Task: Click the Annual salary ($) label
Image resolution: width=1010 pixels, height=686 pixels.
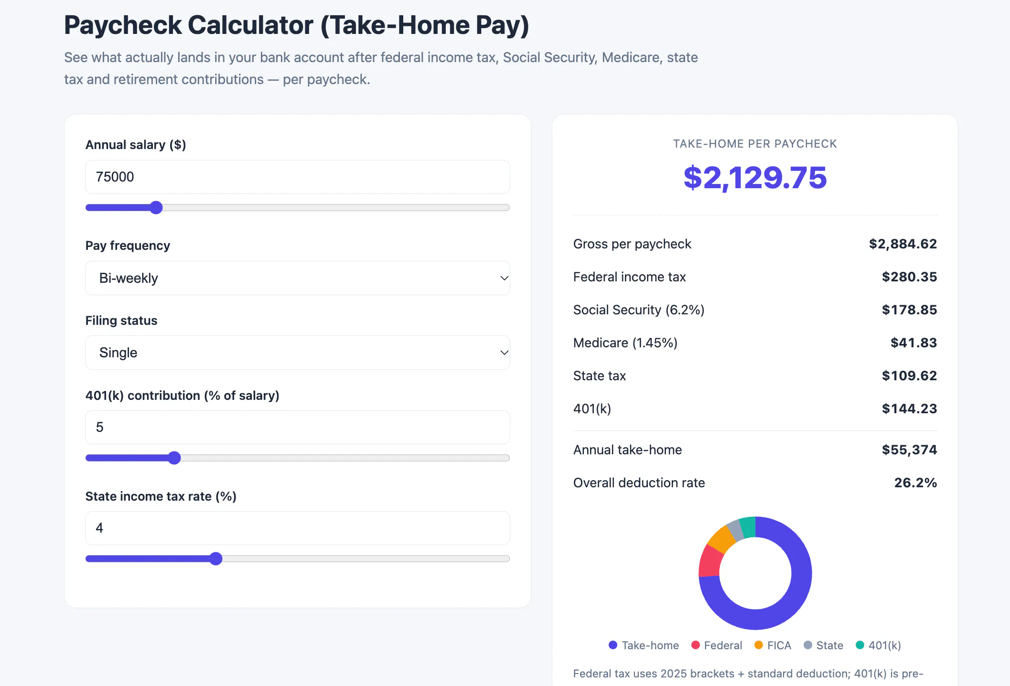Action: click(x=136, y=145)
